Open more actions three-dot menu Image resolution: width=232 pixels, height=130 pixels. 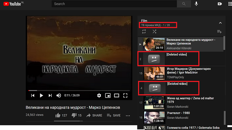click(128, 115)
